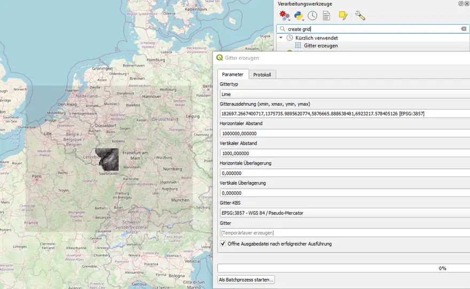Switch to the Parameter tab
Image resolution: width=470 pixels, height=289 pixels.
(233, 74)
